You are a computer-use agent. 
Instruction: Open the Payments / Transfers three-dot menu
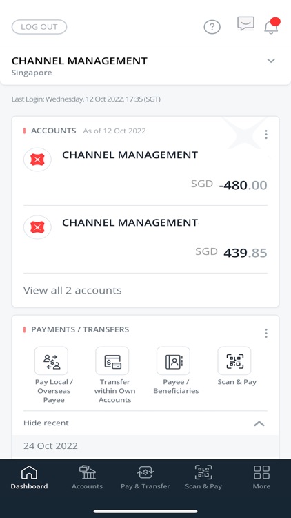click(266, 334)
